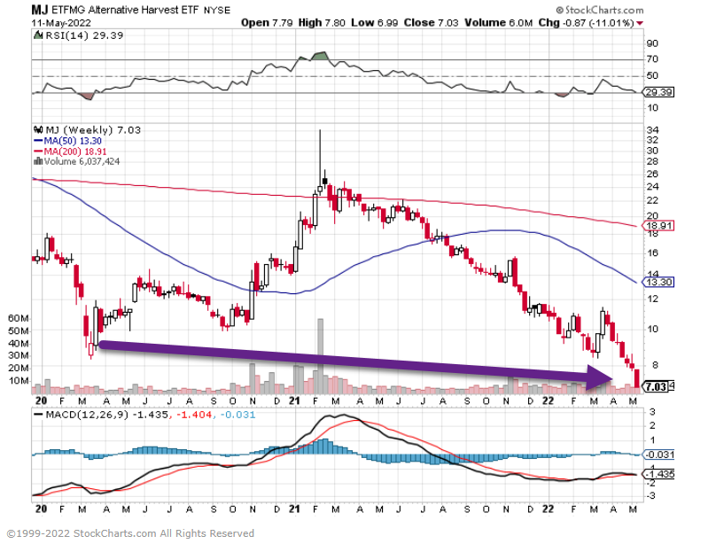
Task: Click the date 11-May-2022
Action: [x=61, y=23]
